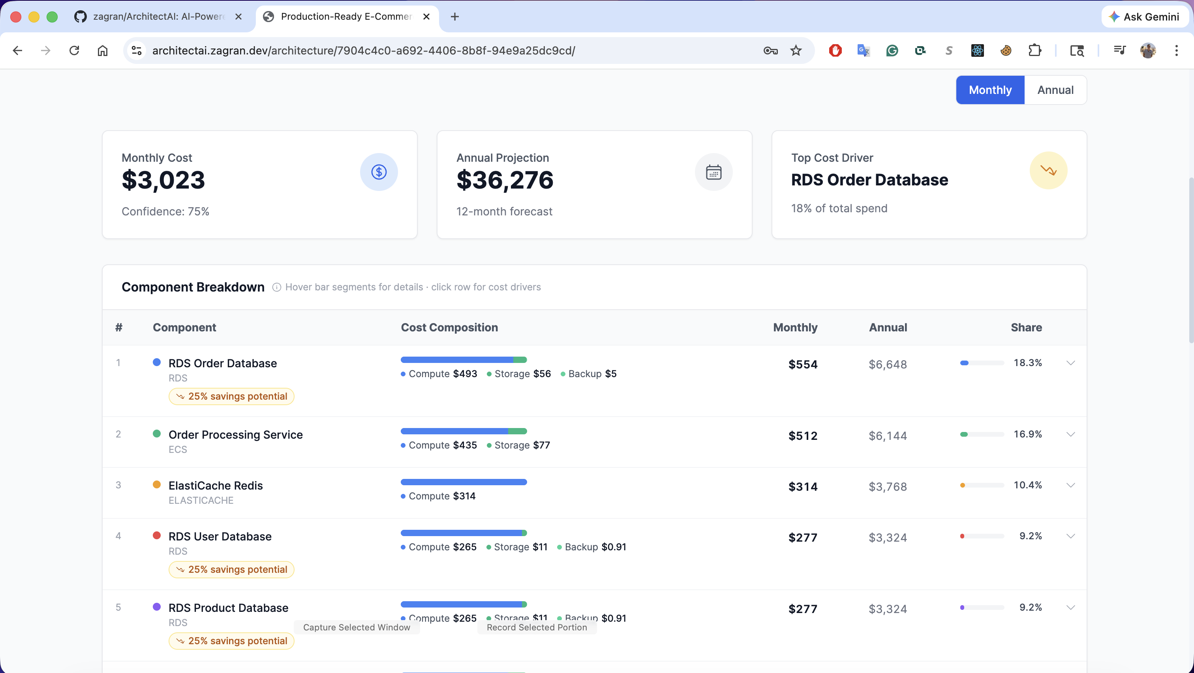Click the Ask Gemini button
The image size is (1194, 673).
(1144, 17)
